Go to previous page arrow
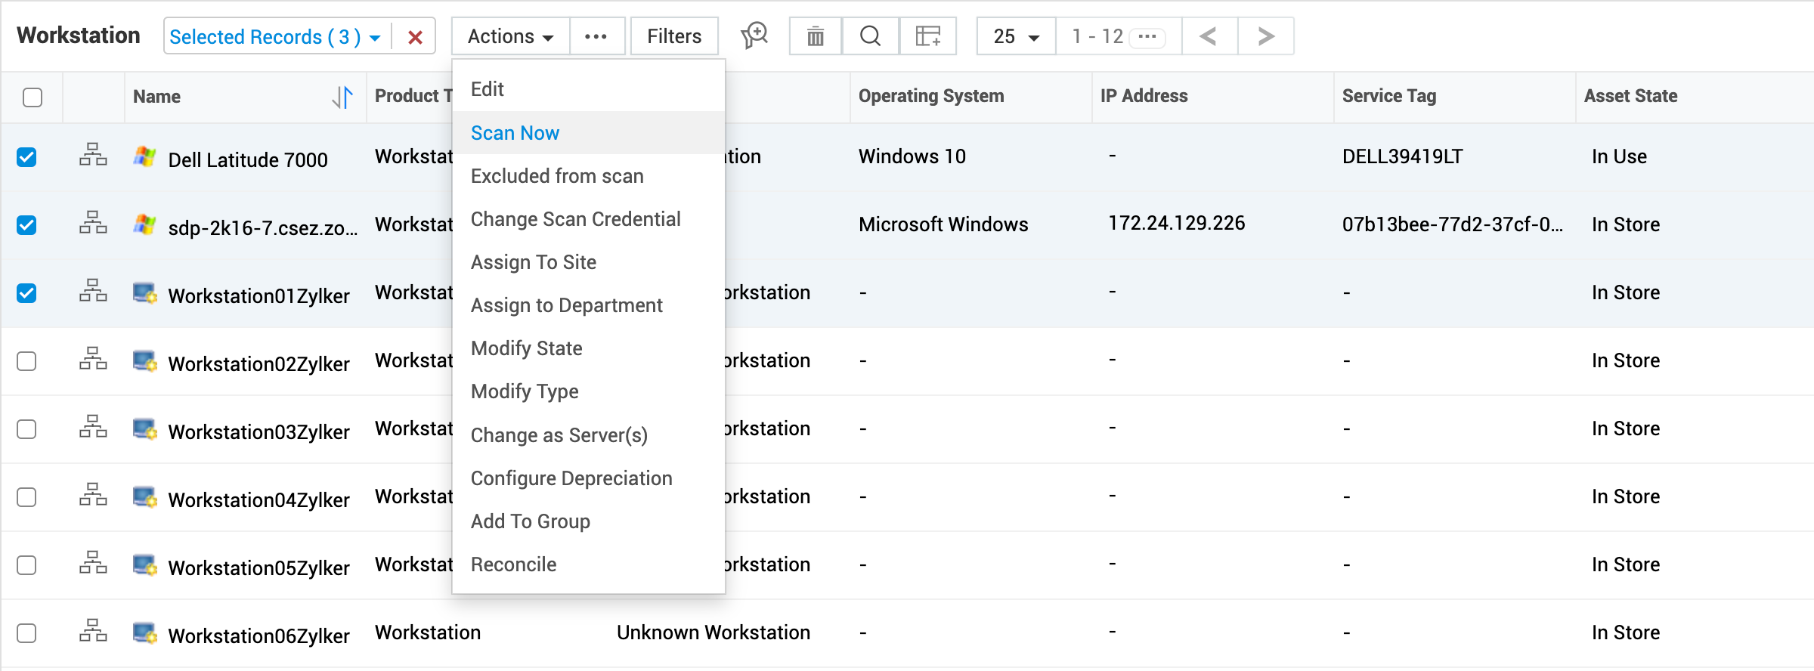 pos(1209,36)
